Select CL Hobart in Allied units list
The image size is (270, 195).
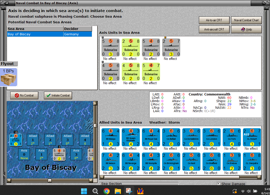pyautogui.click(x=252, y=137)
